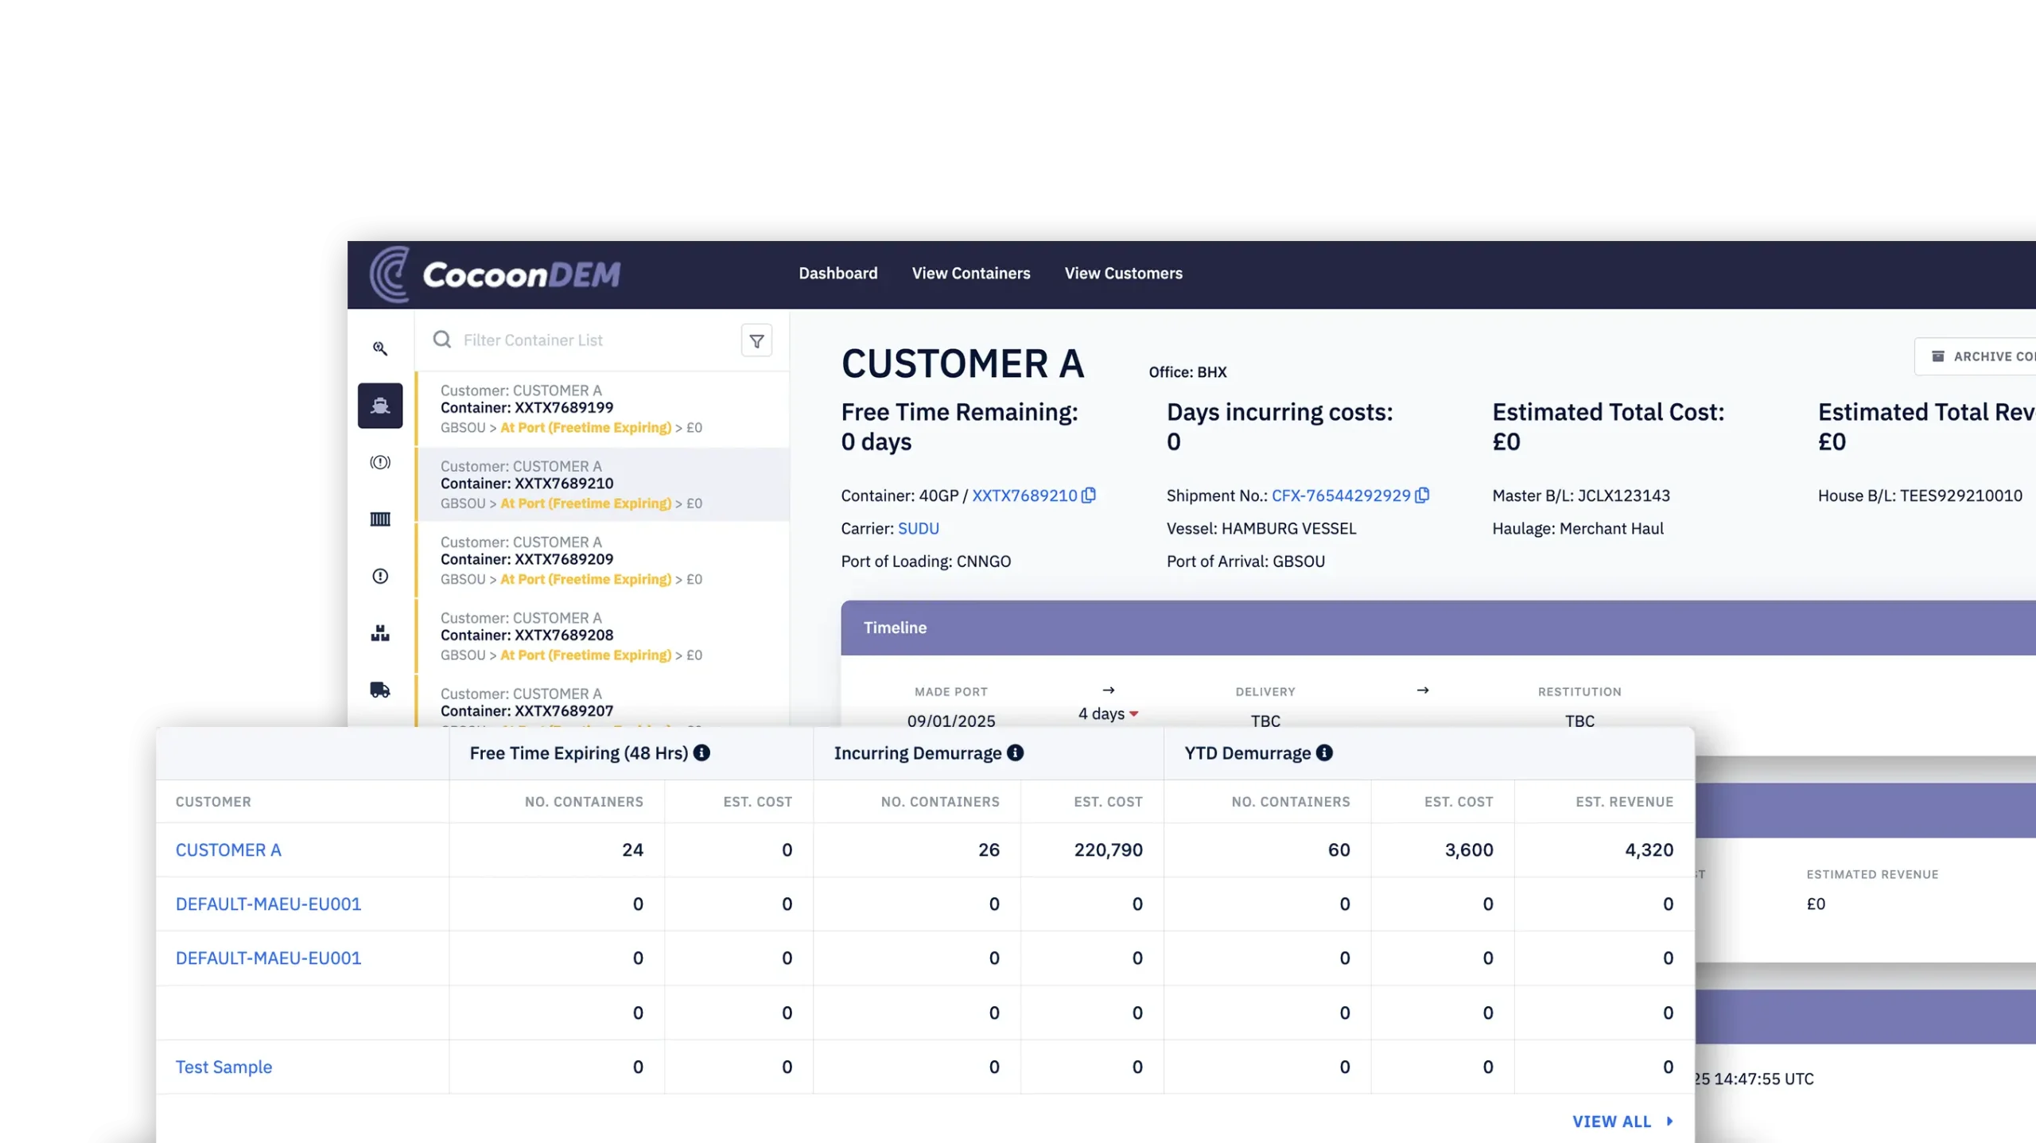Open the container list filter funnel
This screenshot has height=1143, width=2036.
coord(756,340)
